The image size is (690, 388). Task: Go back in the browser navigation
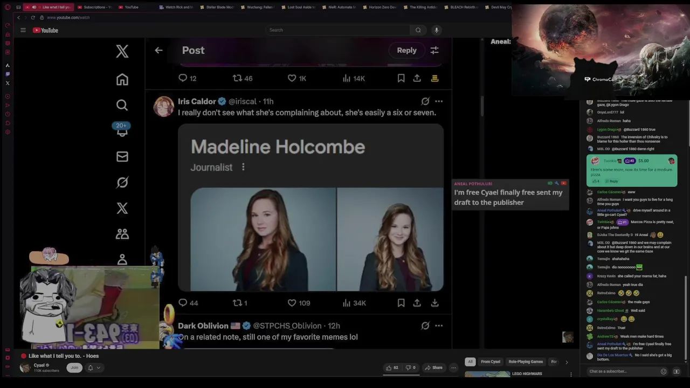click(18, 17)
